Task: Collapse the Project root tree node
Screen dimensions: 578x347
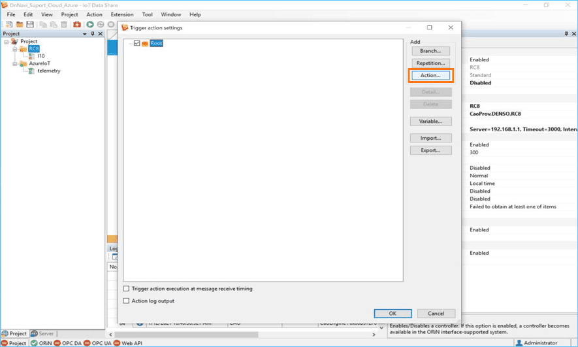Action: tap(7, 42)
